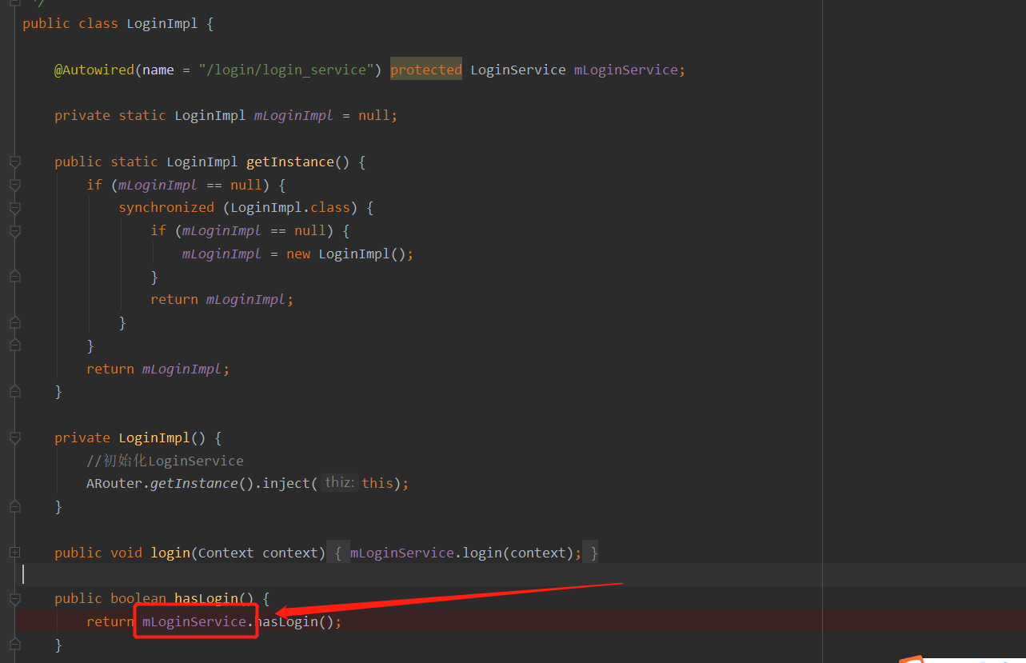
Task: Click the fold-end marker closing the getInstance() method
Action: pyautogui.click(x=14, y=392)
